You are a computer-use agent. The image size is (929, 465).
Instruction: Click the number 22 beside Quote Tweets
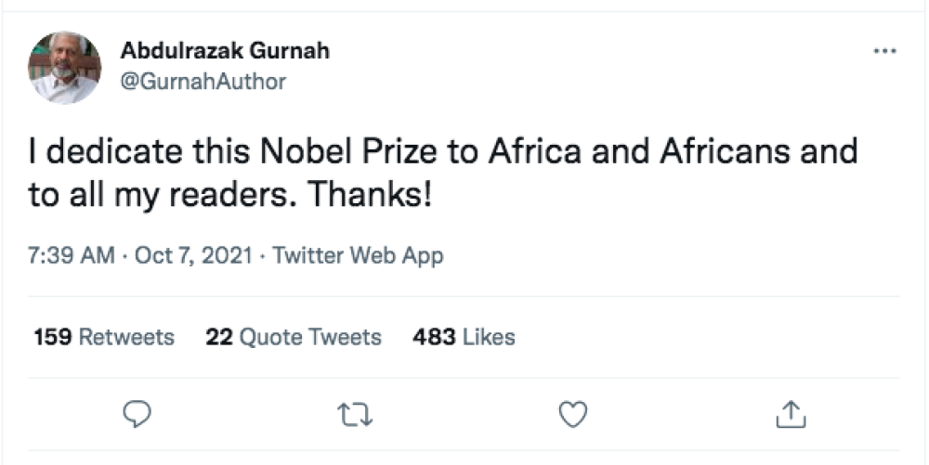click(218, 337)
